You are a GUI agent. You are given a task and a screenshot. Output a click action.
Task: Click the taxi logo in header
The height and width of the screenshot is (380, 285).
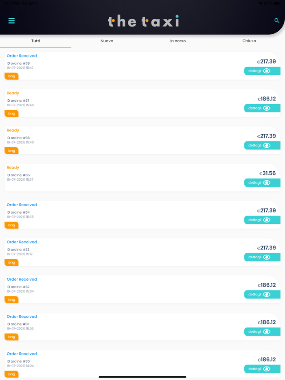point(143,21)
